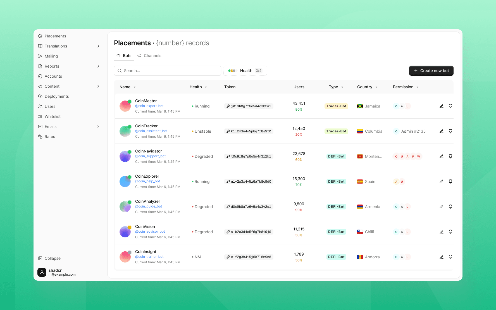The height and width of the screenshot is (310, 496).
Task: Expand the Emails submenu chevron
Action: [x=98, y=127]
